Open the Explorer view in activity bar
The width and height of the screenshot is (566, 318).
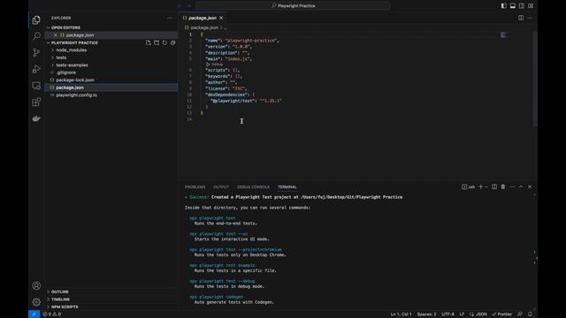(x=36, y=19)
